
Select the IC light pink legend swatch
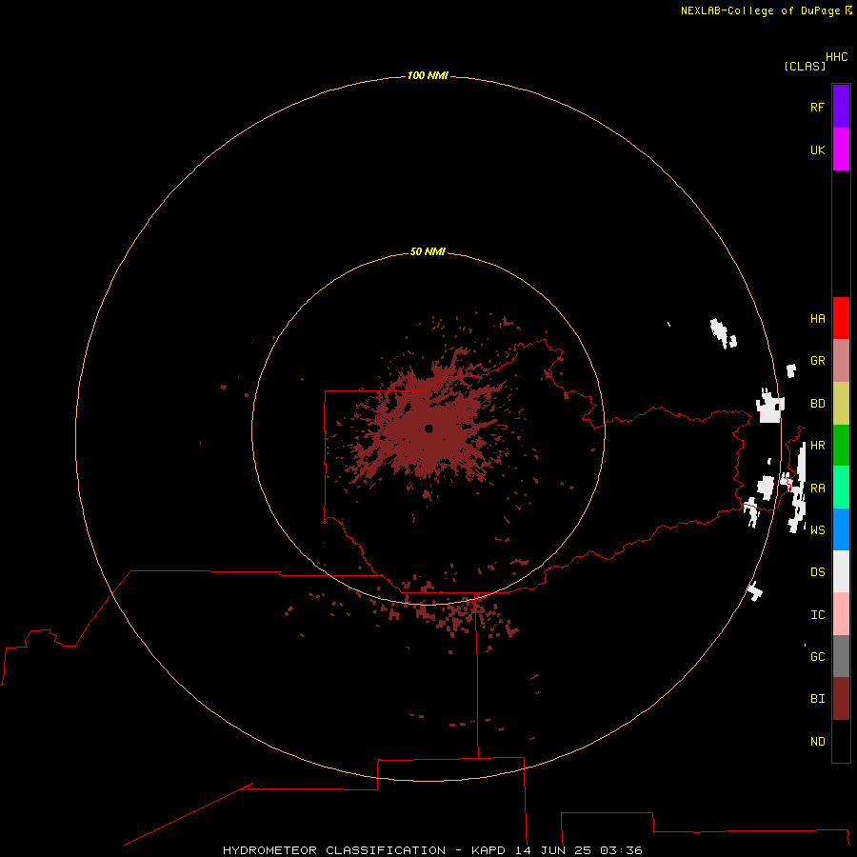[841, 614]
